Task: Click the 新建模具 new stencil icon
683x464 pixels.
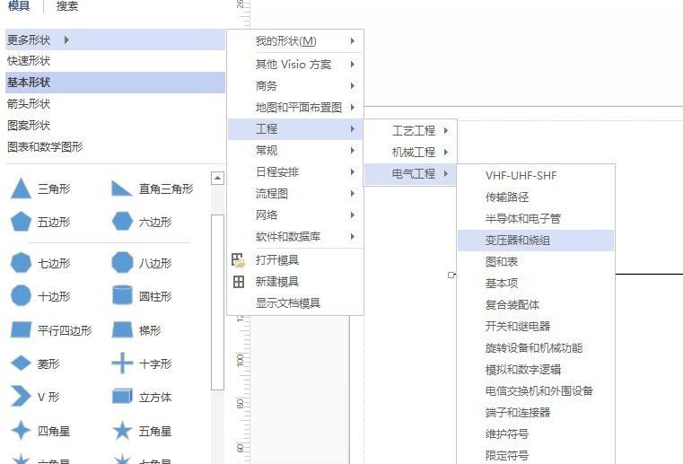Action: 238,282
